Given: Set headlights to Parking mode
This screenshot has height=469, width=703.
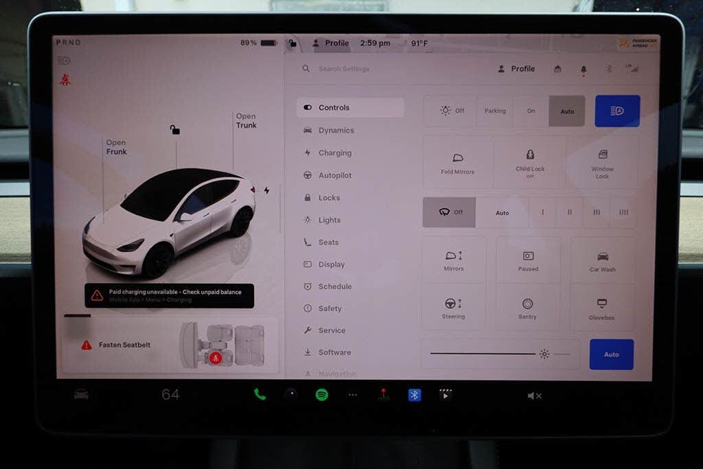Looking at the screenshot, I should coord(495,111).
